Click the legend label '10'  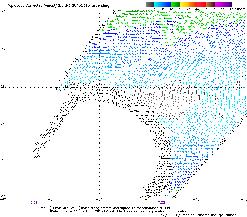pos(163,9)
